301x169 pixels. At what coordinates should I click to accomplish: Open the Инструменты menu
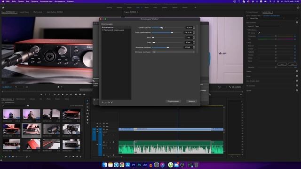[60, 1]
